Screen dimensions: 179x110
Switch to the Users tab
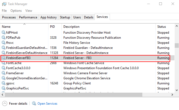[x=77, y=17]
